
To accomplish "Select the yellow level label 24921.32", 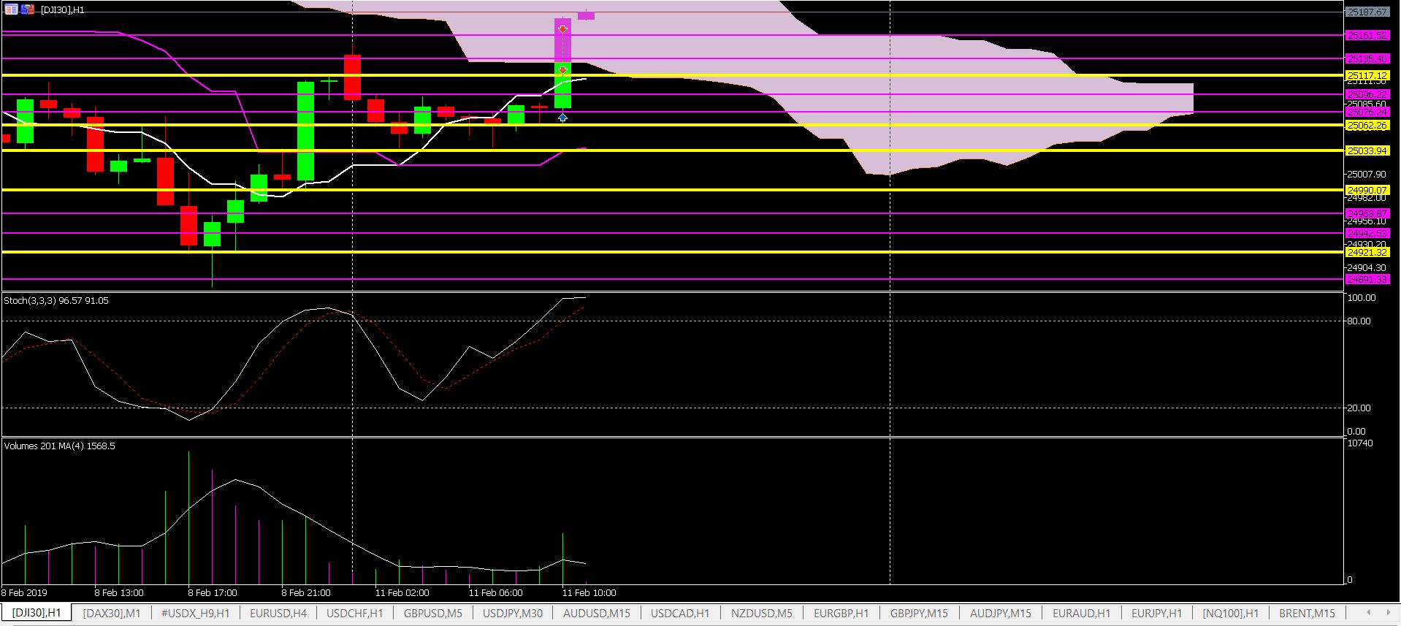I will tap(1367, 252).
